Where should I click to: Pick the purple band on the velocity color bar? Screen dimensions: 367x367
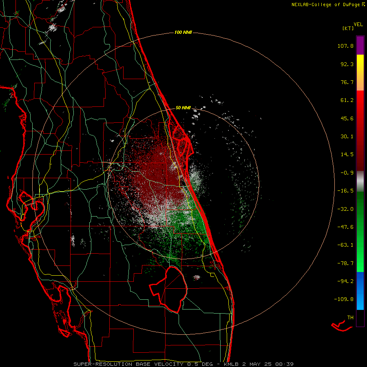click(x=360, y=45)
